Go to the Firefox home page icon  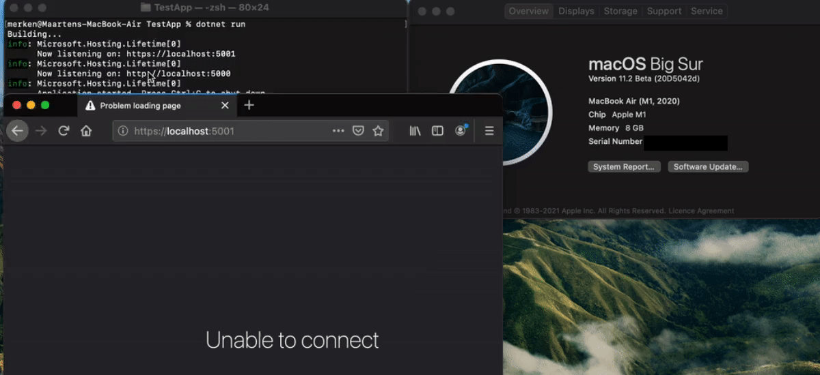pos(86,131)
